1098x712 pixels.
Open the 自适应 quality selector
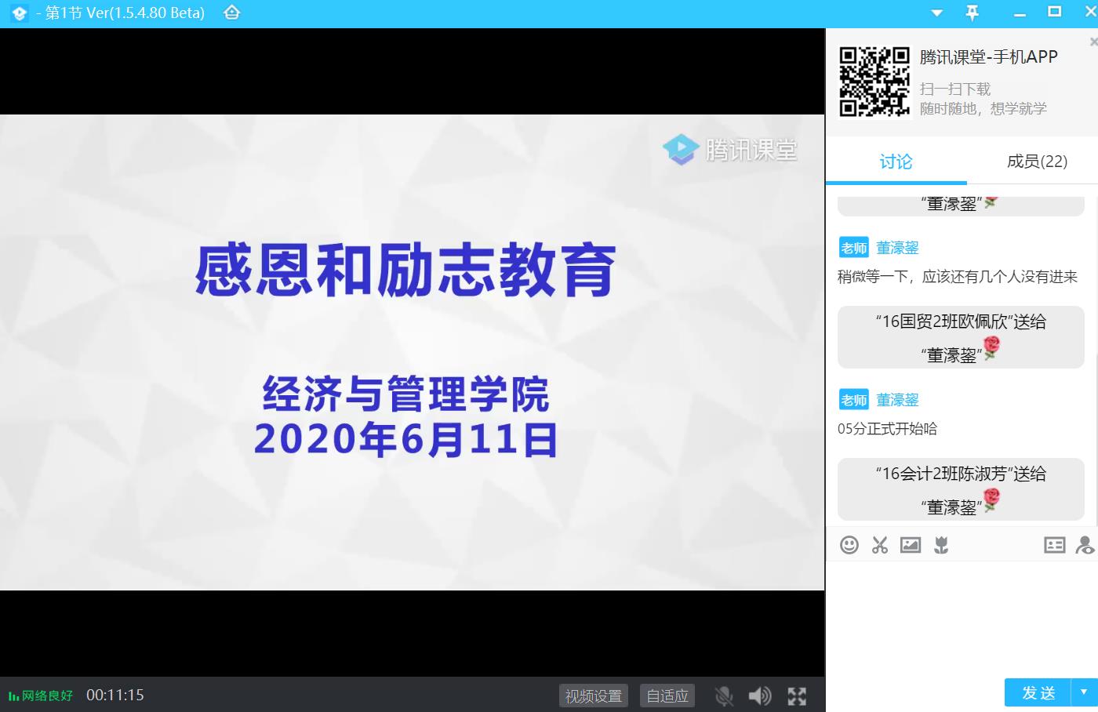(x=667, y=696)
